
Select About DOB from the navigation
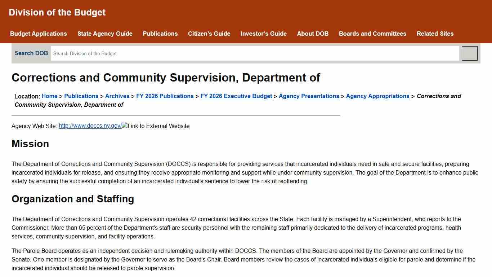pyautogui.click(x=312, y=34)
